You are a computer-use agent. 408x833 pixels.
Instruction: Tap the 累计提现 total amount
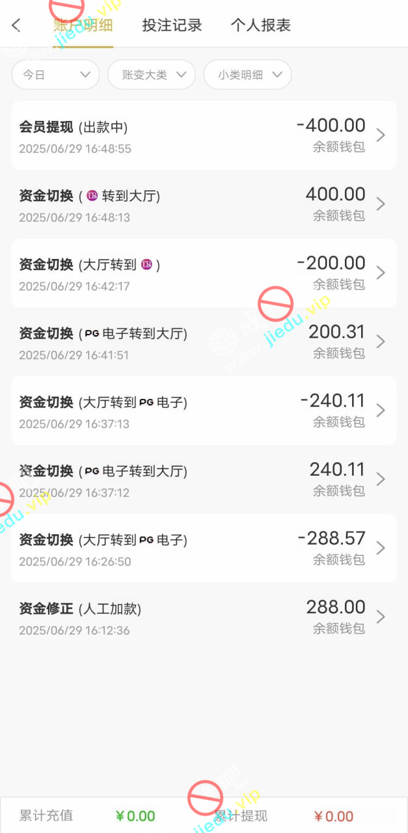tap(333, 816)
